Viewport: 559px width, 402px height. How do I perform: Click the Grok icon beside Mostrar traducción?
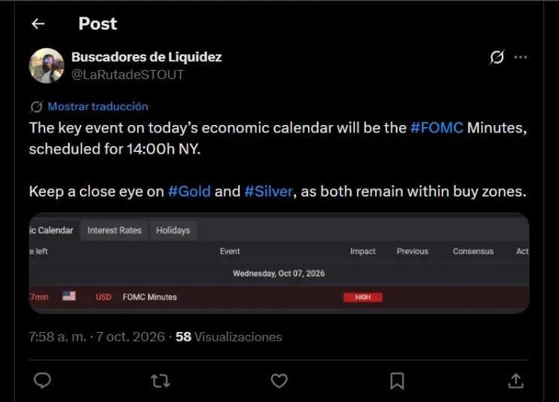coord(36,107)
